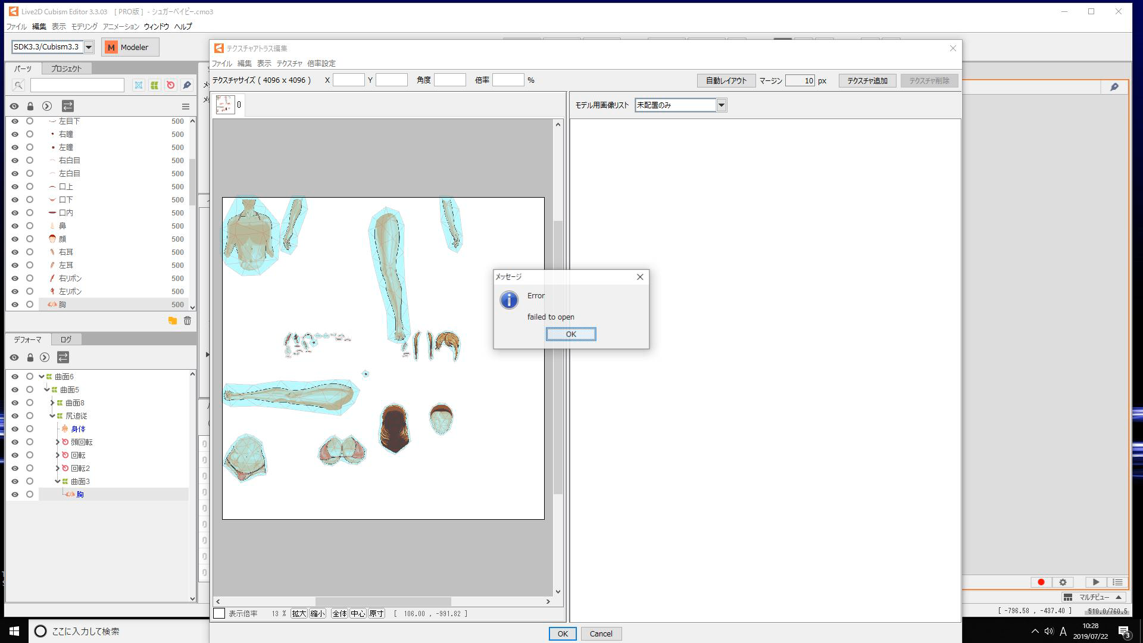Viewport: 1143px width, 643px height.
Task: Expand the 頭回転 rotation deformer node
Action: (58, 442)
